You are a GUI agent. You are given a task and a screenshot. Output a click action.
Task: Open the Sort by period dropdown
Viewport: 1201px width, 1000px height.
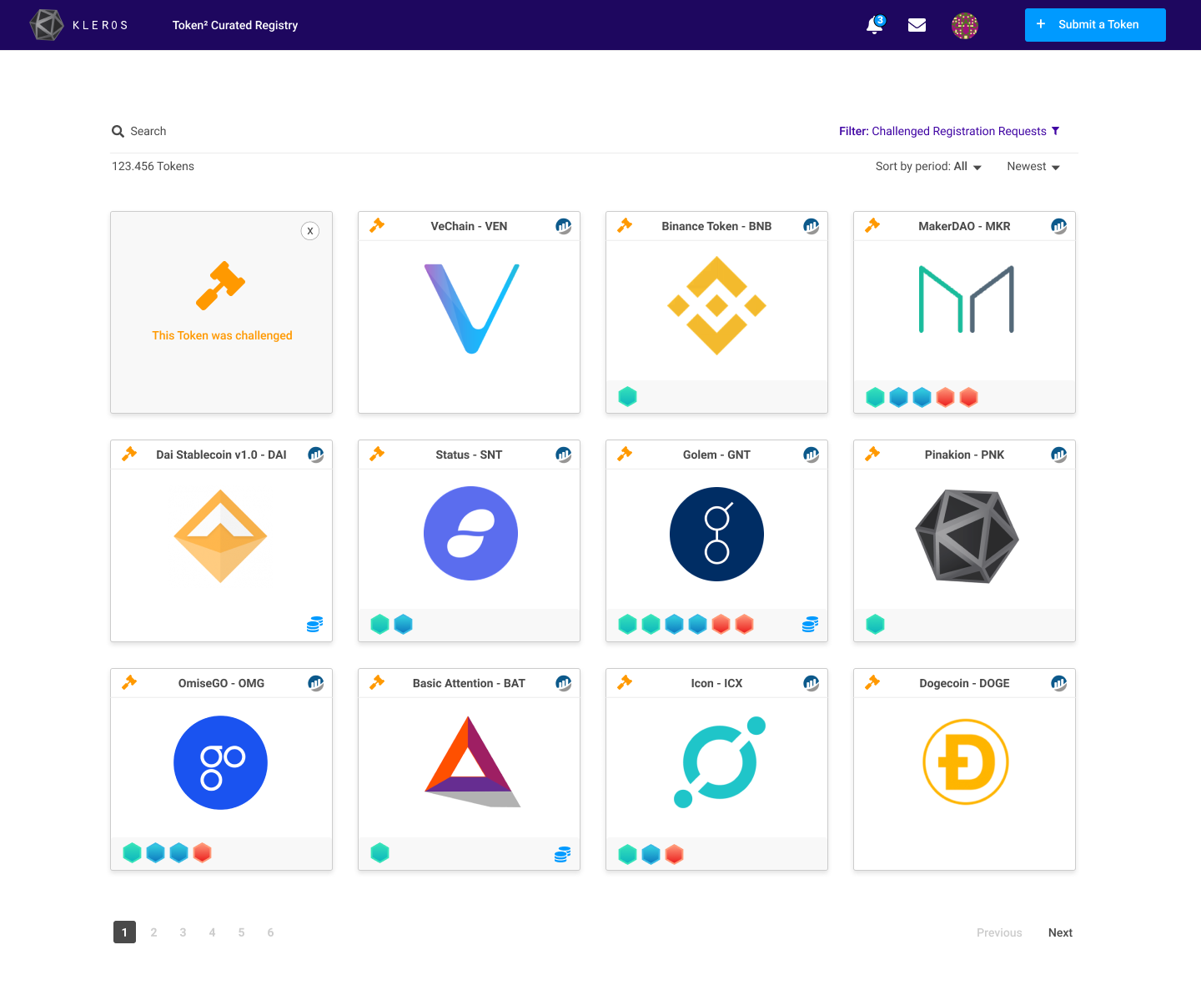coord(928,167)
